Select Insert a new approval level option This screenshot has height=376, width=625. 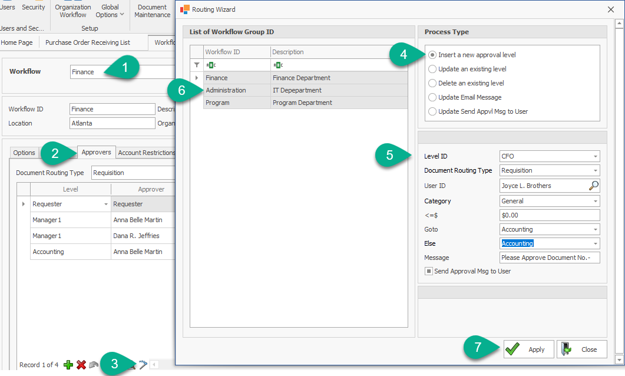[x=432, y=55]
